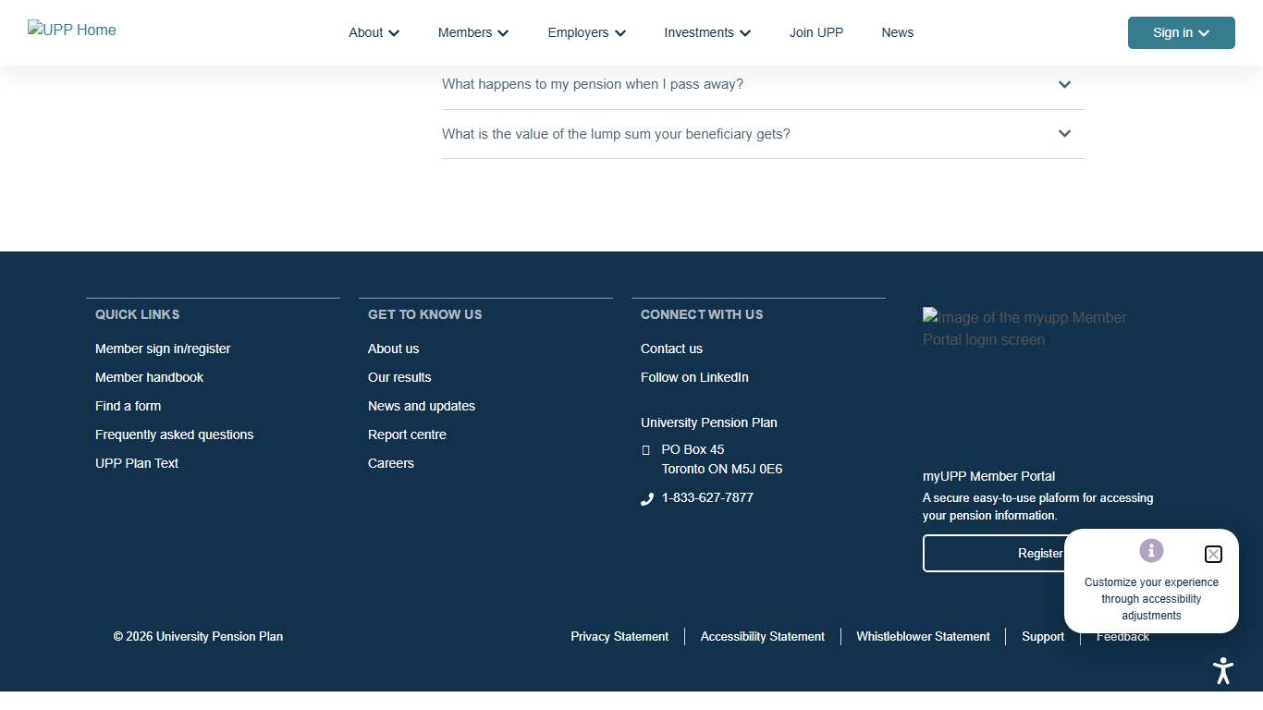
Task: Go to Join UPP page
Action: [x=815, y=32]
